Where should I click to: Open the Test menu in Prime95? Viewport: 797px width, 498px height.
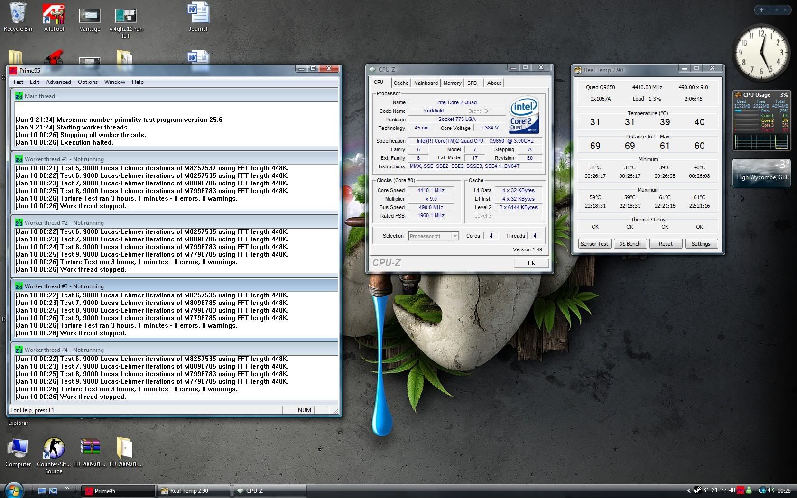18,82
